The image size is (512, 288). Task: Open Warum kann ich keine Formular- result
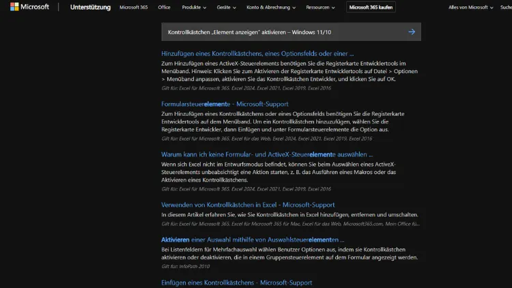pyautogui.click(x=267, y=154)
